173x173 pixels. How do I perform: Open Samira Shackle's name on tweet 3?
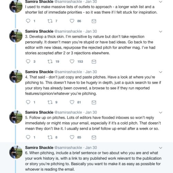coord(39,31)
